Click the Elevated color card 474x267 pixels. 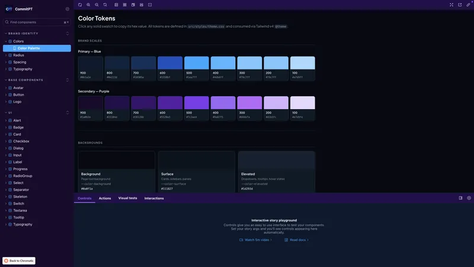click(277, 171)
